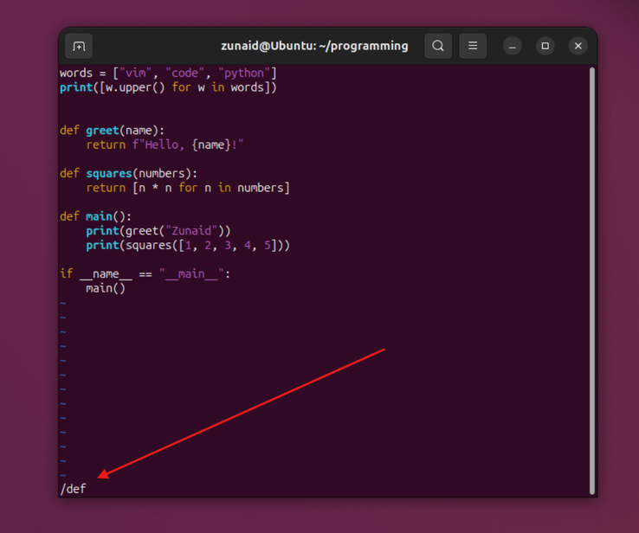Open the terminal search tool
The image size is (639, 533).
pos(438,46)
